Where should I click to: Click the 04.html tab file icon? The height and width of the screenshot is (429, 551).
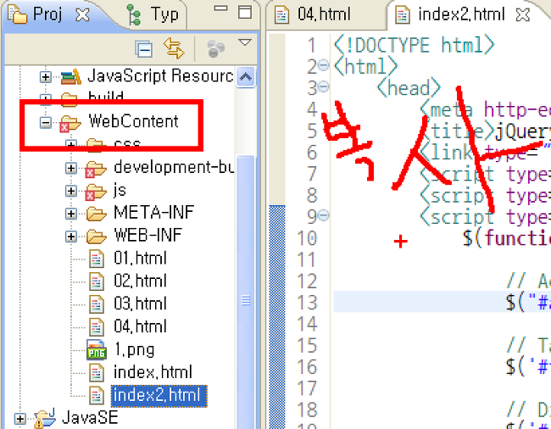pyautogui.click(x=281, y=14)
